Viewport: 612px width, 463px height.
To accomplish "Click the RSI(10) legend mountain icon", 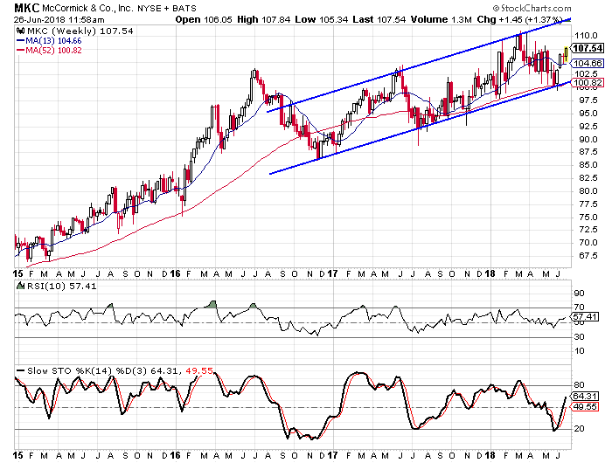I will [20, 286].
